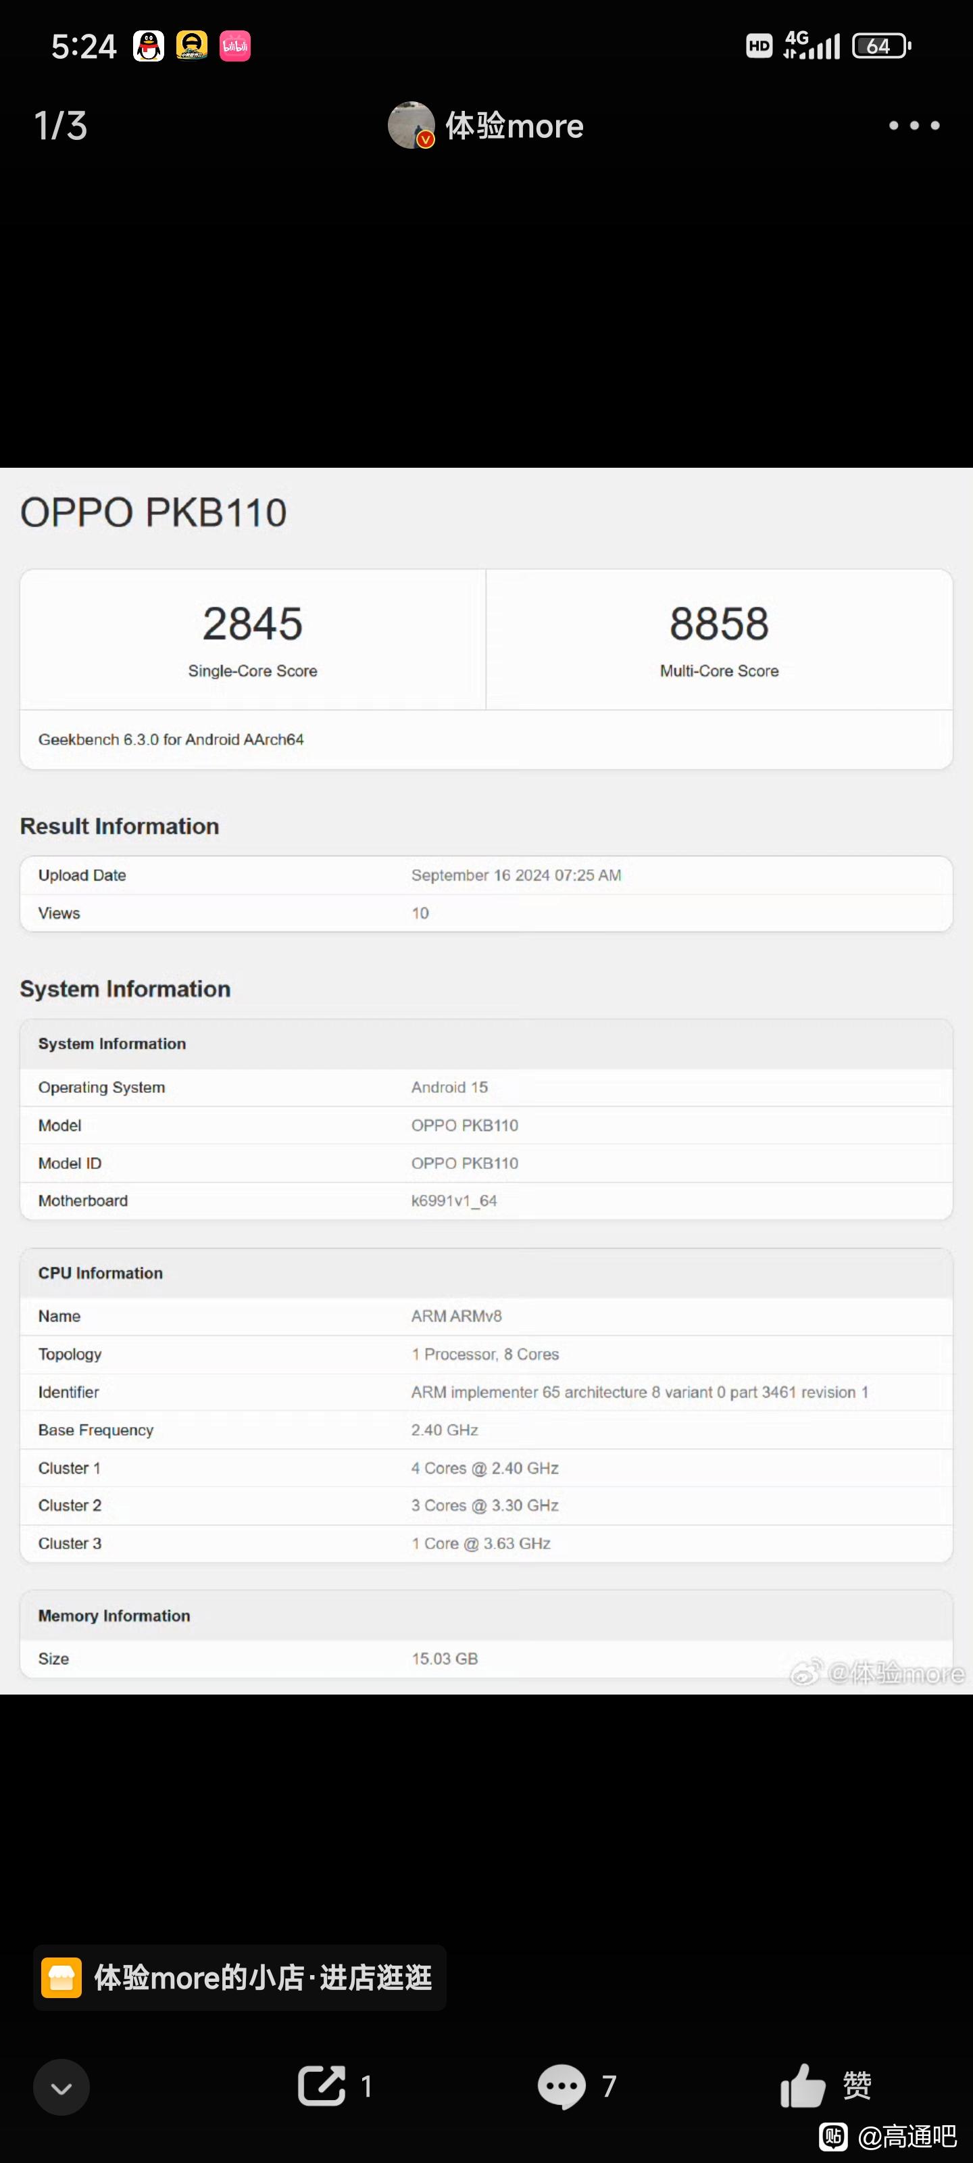Tap the ARM implementer 65 identifier value
Screen dimensions: 973x2163
640,1392
